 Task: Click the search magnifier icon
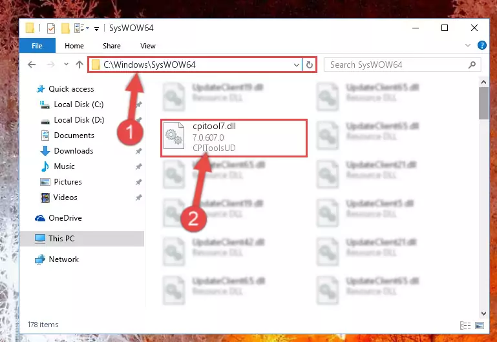coord(472,65)
